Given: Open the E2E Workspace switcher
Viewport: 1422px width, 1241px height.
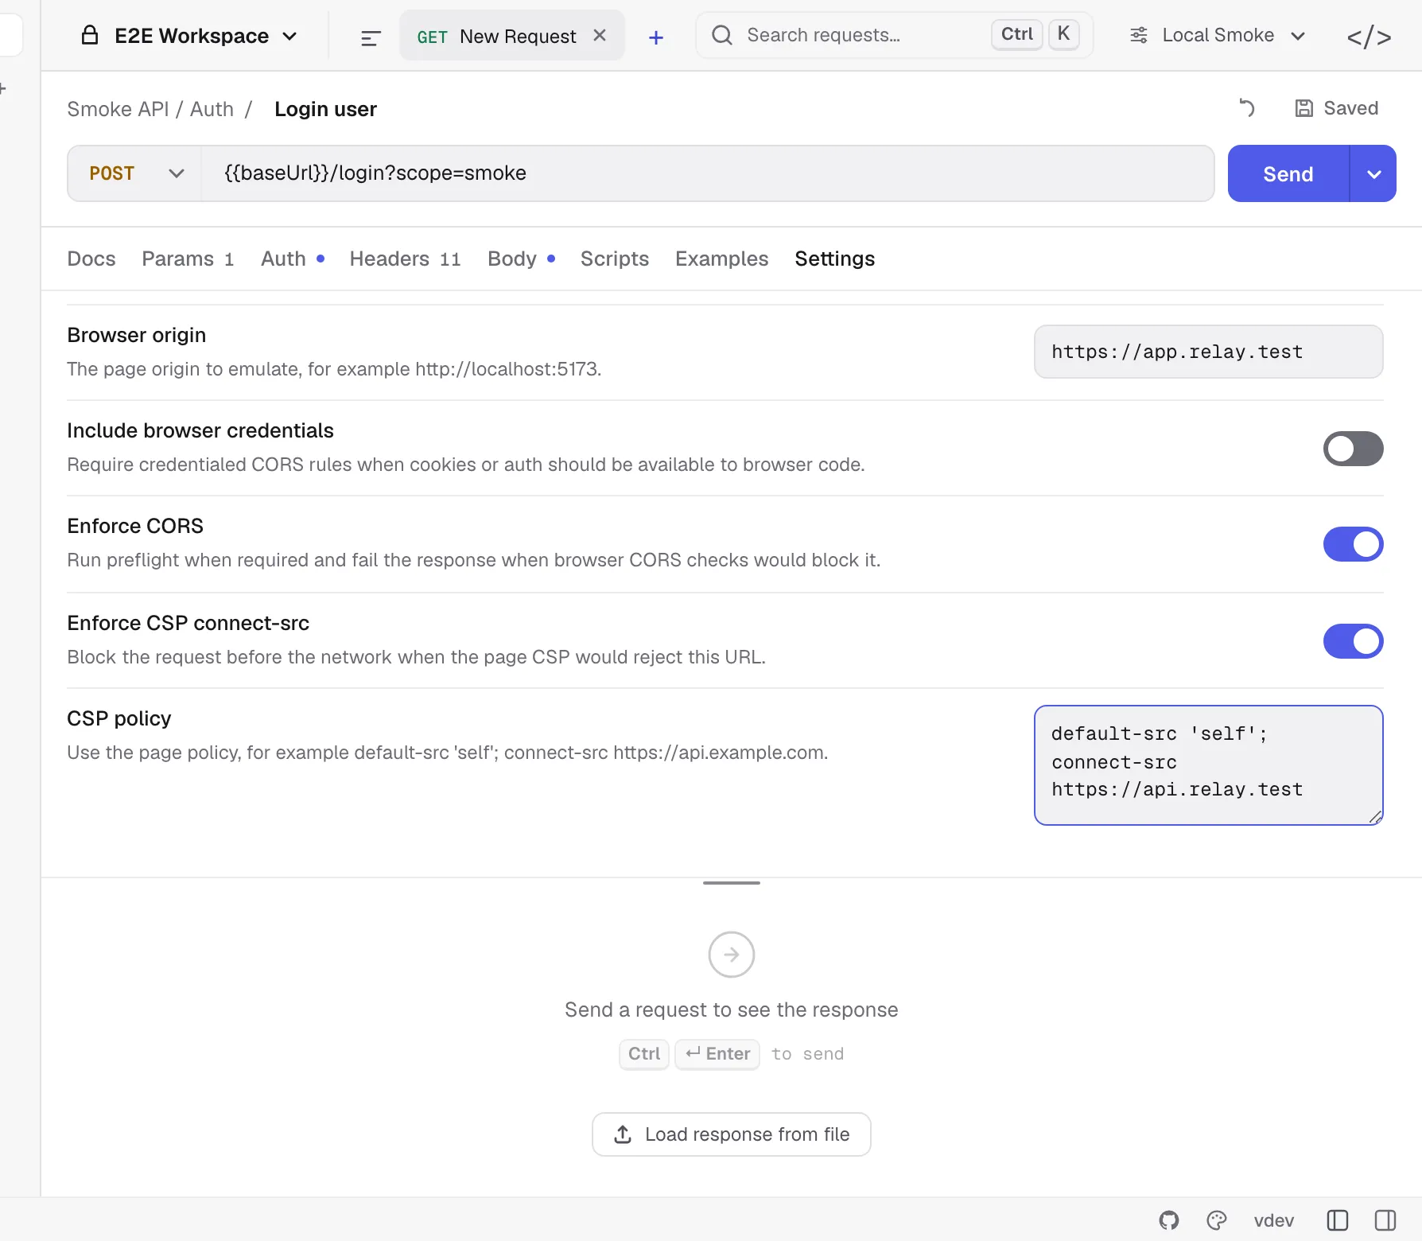Looking at the screenshot, I should pos(189,36).
